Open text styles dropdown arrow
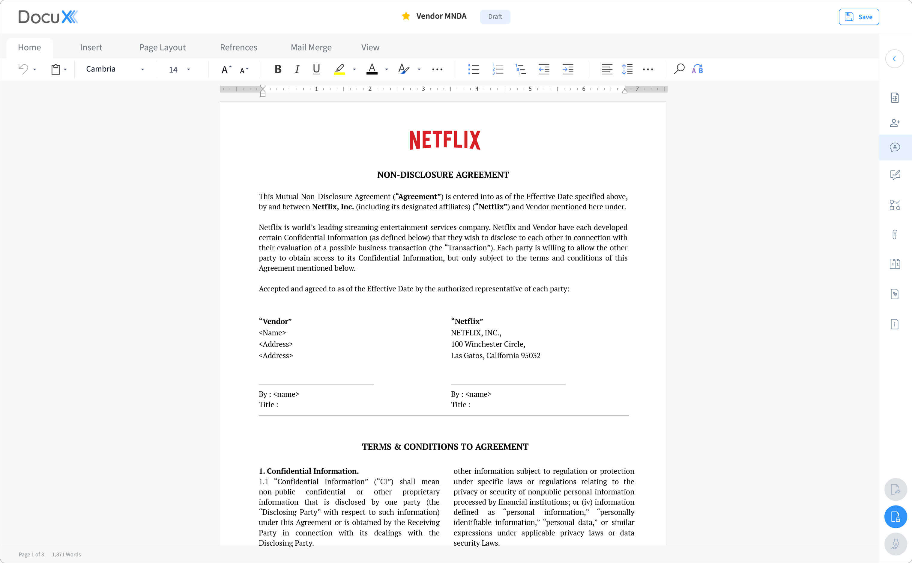 (x=419, y=70)
